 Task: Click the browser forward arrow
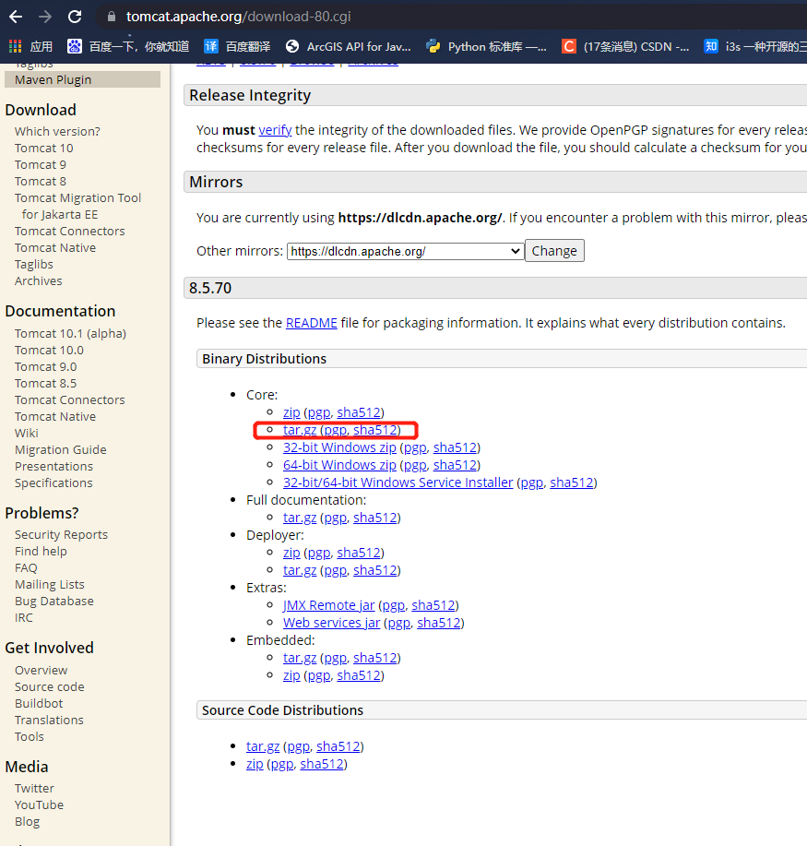click(x=45, y=17)
